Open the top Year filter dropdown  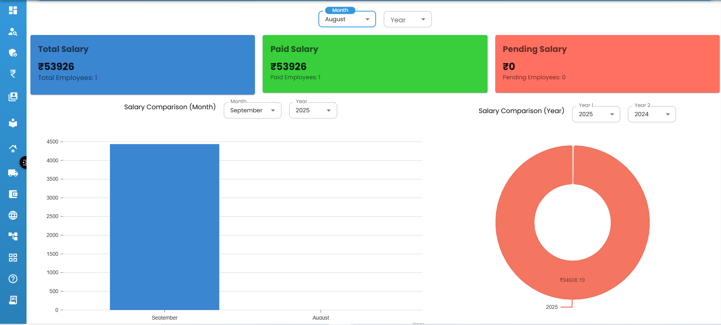[407, 20]
